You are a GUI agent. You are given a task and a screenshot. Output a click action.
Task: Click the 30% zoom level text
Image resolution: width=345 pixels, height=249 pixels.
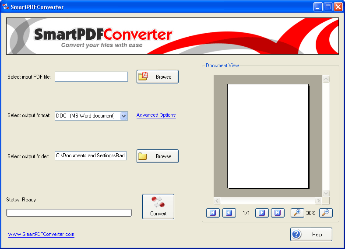click(x=310, y=213)
